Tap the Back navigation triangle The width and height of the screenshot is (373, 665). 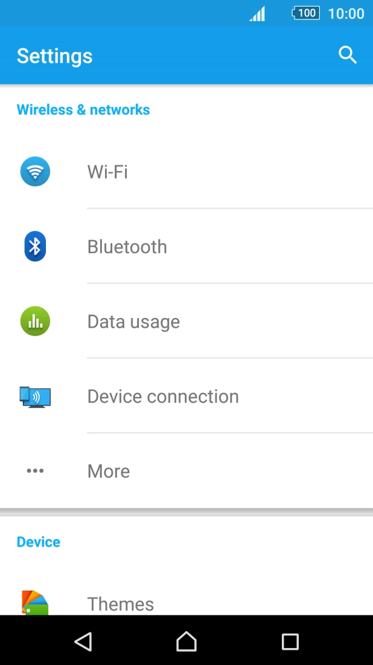[x=83, y=641]
